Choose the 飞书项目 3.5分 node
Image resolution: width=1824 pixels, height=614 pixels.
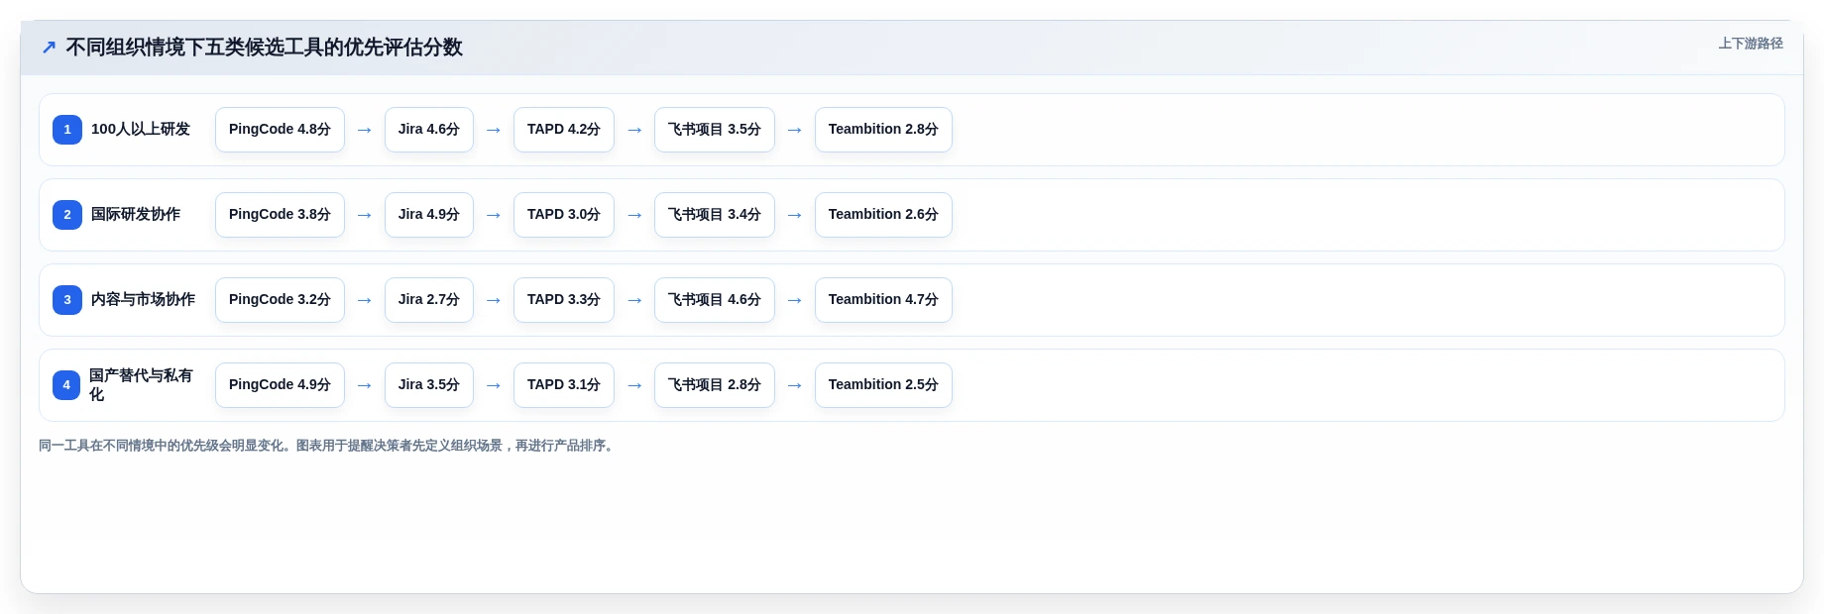point(715,130)
